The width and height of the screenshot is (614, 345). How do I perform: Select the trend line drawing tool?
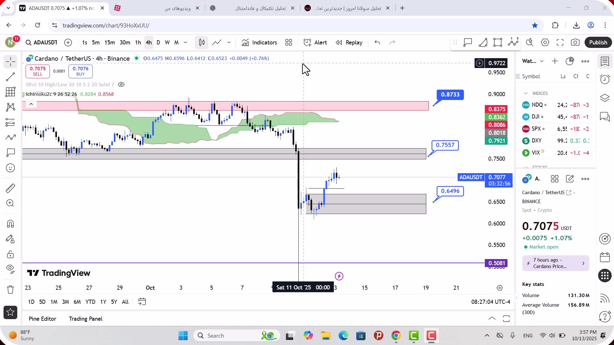tap(11, 77)
